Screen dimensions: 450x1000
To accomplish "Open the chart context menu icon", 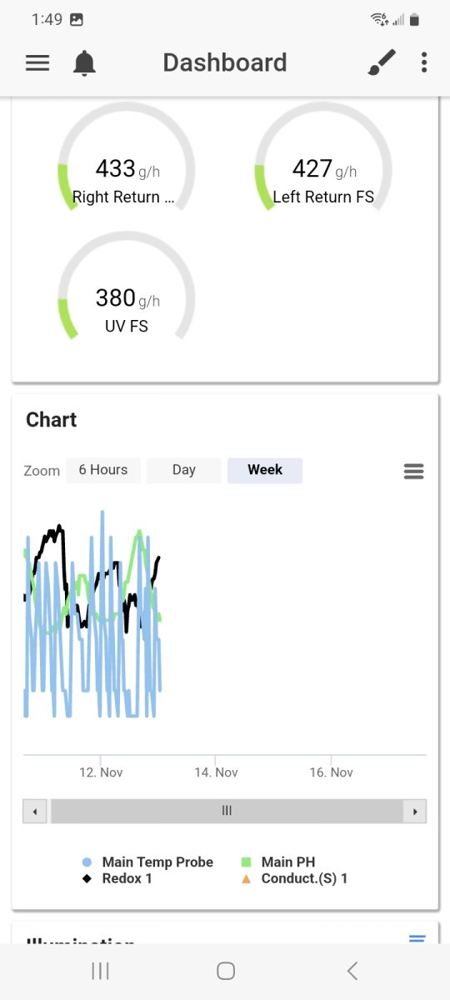I will point(413,472).
